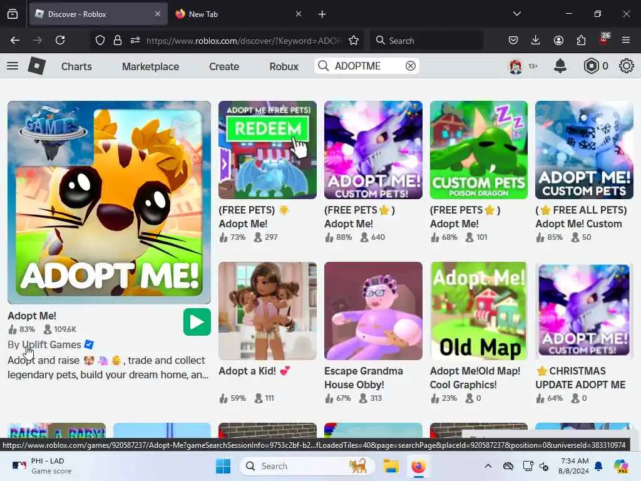The height and width of the screenshot is (481, 641).
Task: Open the Firefox extensions puzzle icon
Action: tap(581, 41)
